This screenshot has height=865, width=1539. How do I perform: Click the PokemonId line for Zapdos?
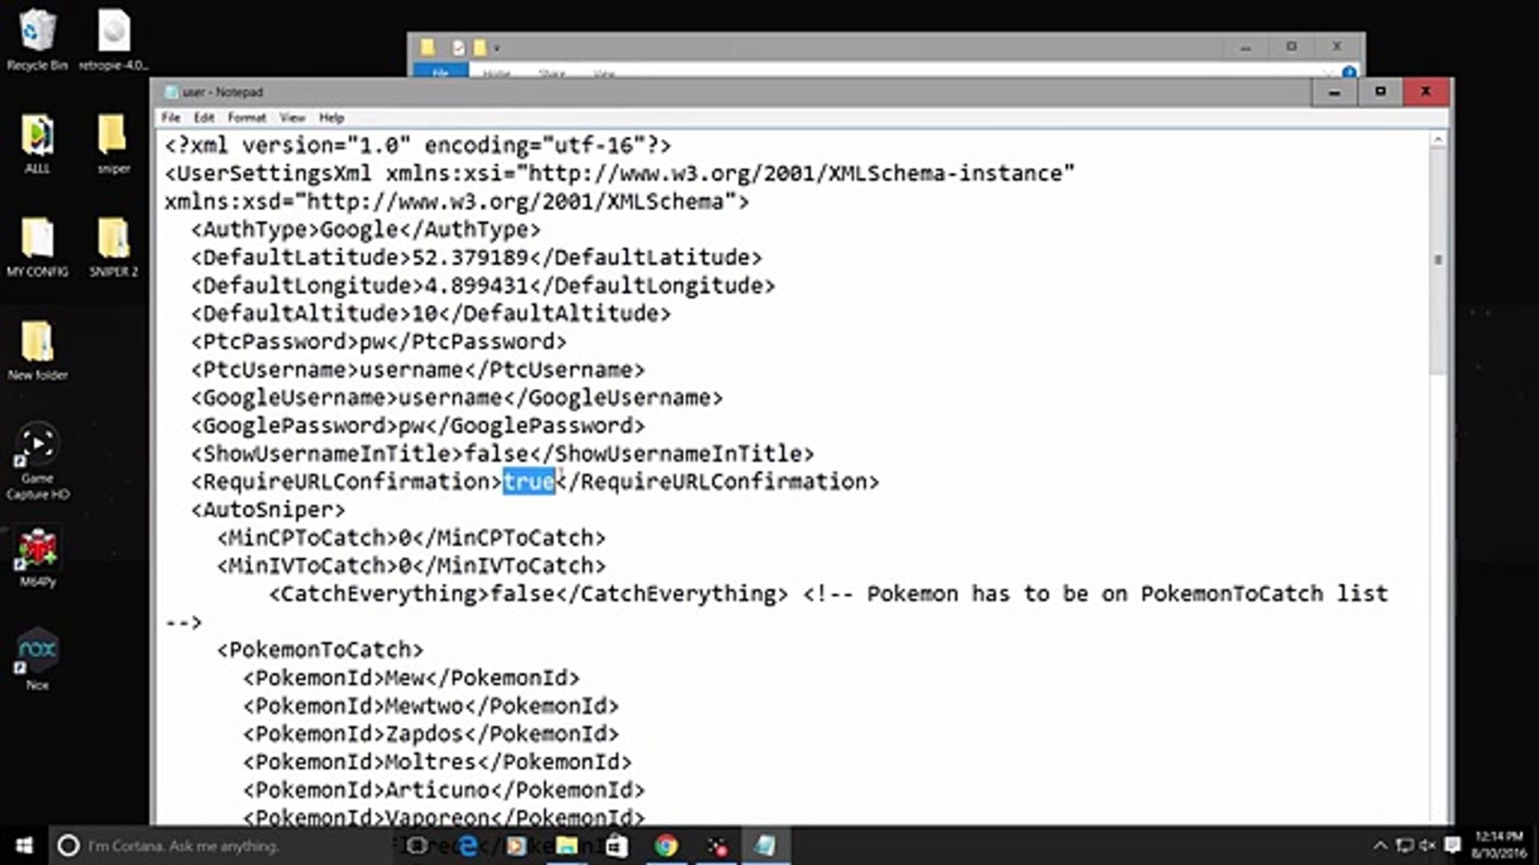click(x=430, y=734)
